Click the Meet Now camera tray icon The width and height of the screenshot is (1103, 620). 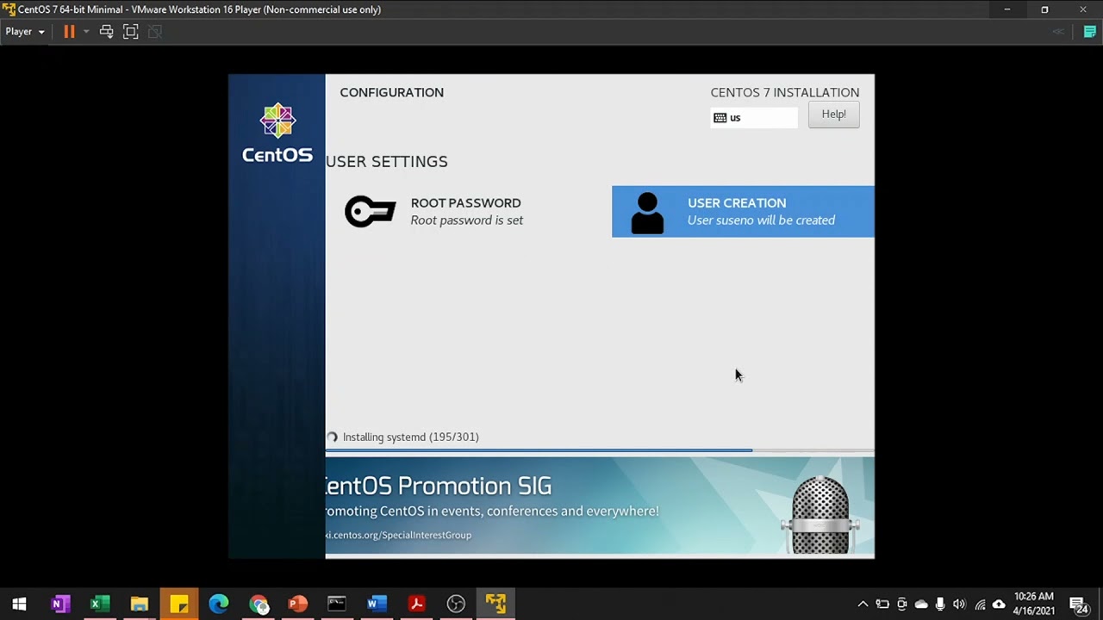901,604
